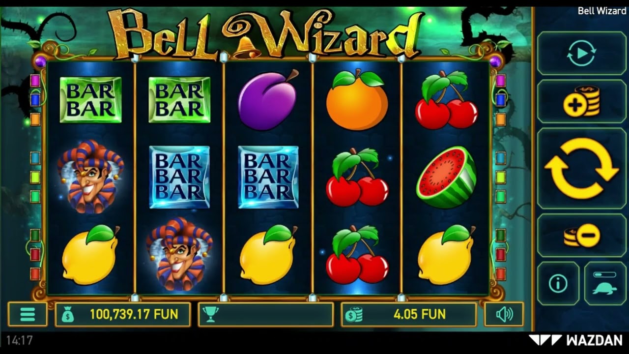Mute the game sound speaker icon

(504, 315)
